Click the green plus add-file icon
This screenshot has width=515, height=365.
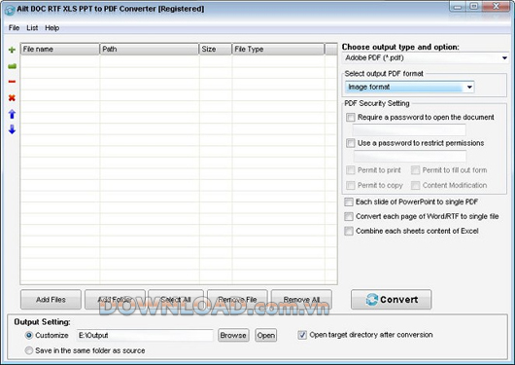pyautogui.click(x=12, y=50)
